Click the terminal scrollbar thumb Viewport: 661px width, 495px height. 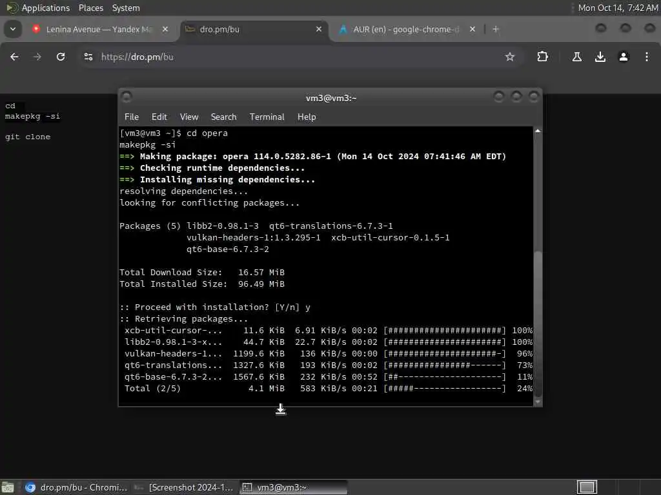538,324
